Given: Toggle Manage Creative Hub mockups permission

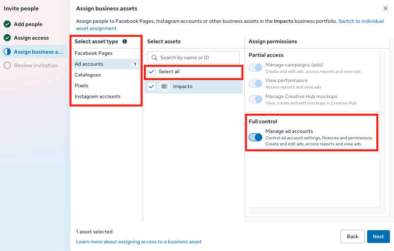Looking at the screenshot, I should tap(255, 99).
